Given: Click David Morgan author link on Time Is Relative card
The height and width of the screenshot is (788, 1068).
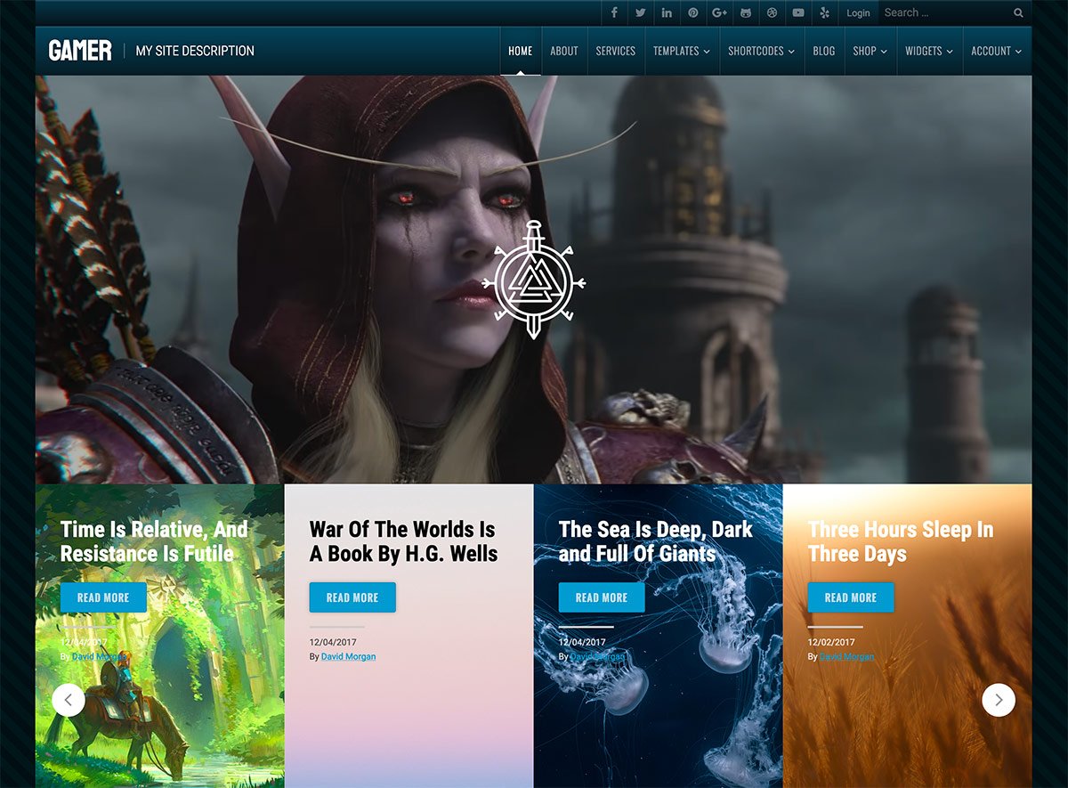Looking at the screenshot, I should pos(99,657).
